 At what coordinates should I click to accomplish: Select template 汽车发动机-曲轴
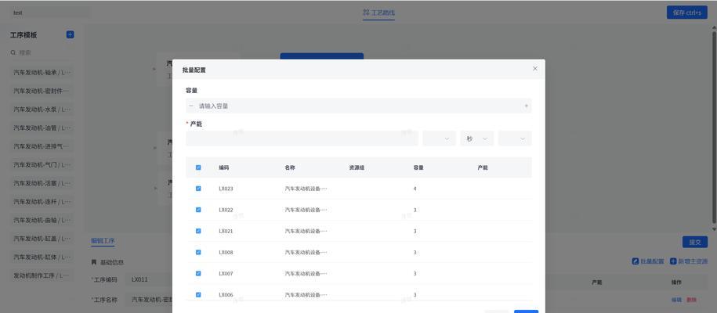point(42,220)
